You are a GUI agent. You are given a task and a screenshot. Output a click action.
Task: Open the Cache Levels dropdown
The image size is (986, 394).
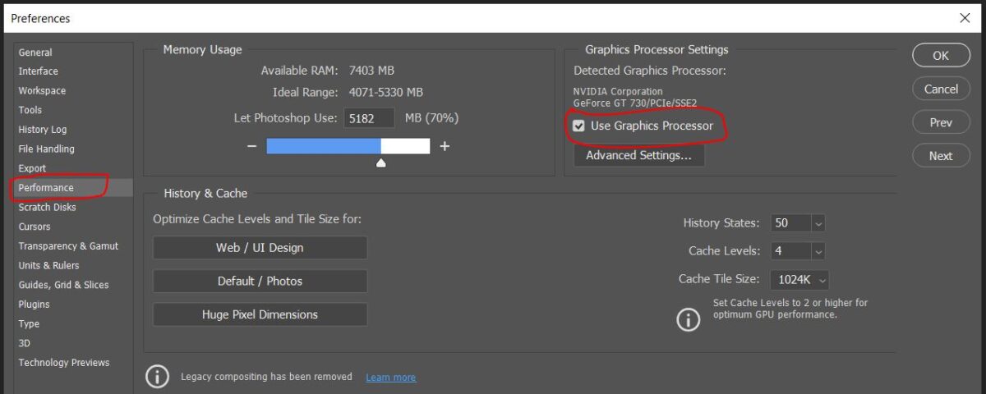click(818, 251)
